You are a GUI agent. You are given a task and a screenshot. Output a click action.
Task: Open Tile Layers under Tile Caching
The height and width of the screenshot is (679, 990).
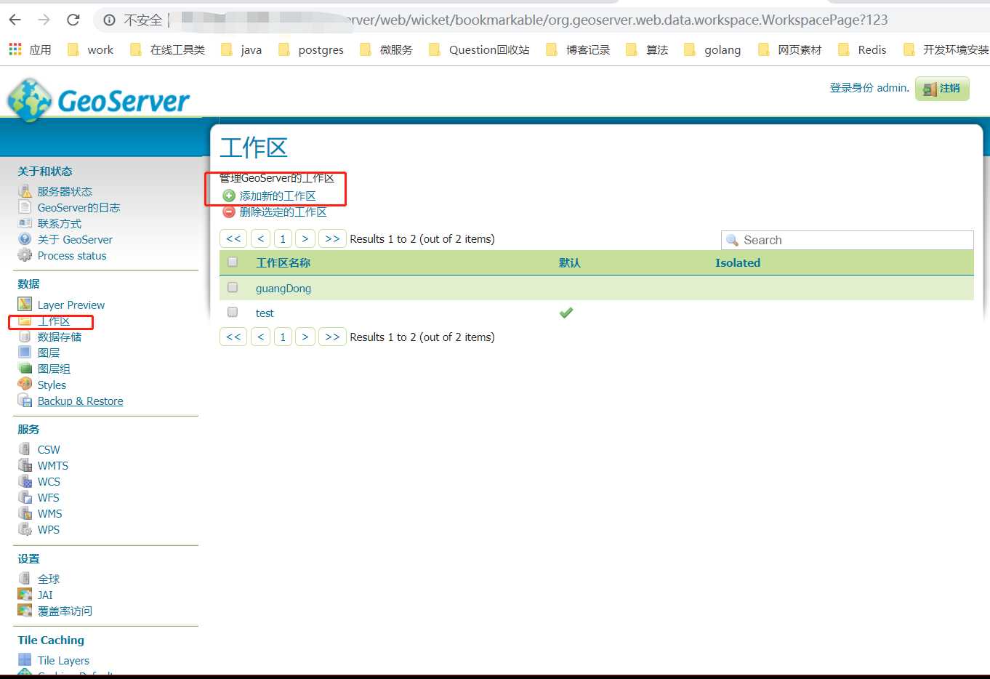(x=64, y=660)
